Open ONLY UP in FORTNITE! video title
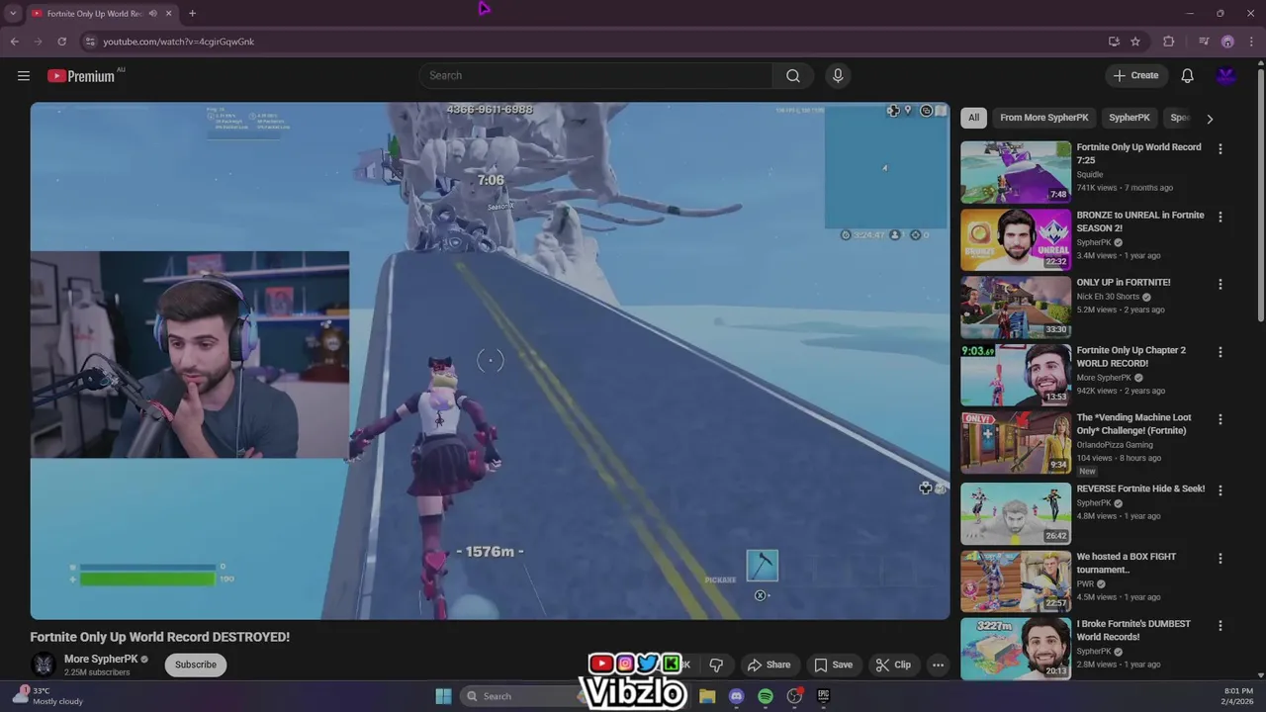 1124,282
